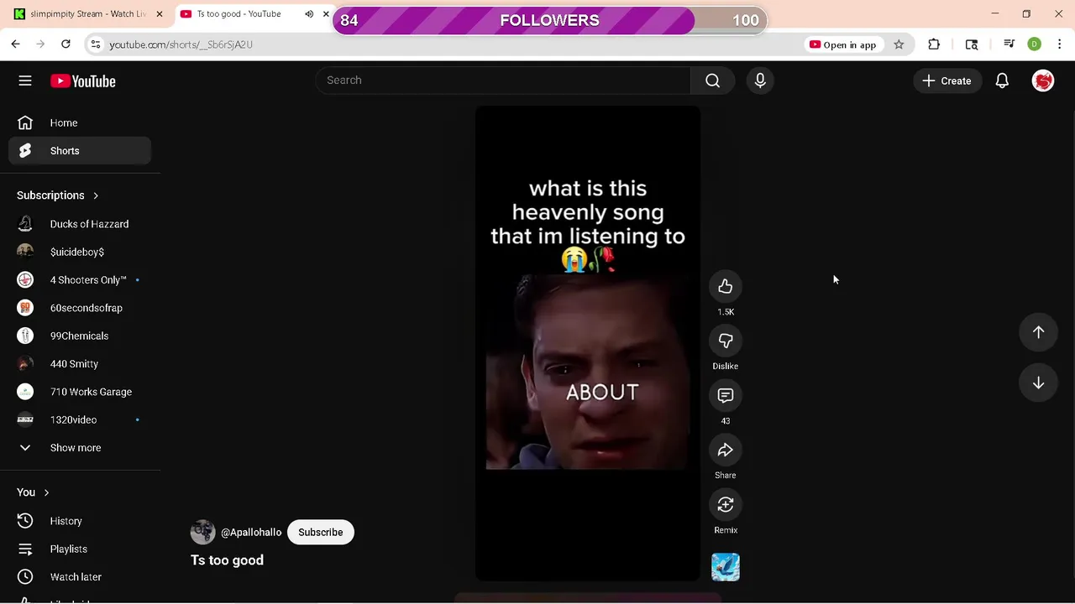Viewport: 1075px width, 604px height.
Task: Subscribe to @Apallohallo
Action: [x=321, y=533]
